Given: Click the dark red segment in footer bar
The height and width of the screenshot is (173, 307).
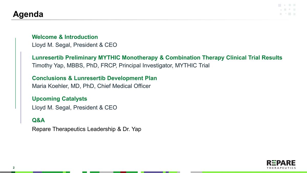Looking at the screenshot, I should [x=123, y=172].
